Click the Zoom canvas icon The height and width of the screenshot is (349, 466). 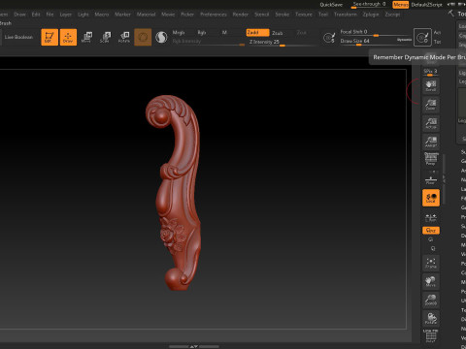point(431,105)
